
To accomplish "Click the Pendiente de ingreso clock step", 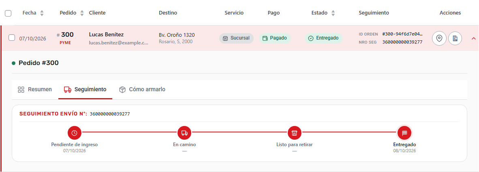I will [x=75, y=133].
